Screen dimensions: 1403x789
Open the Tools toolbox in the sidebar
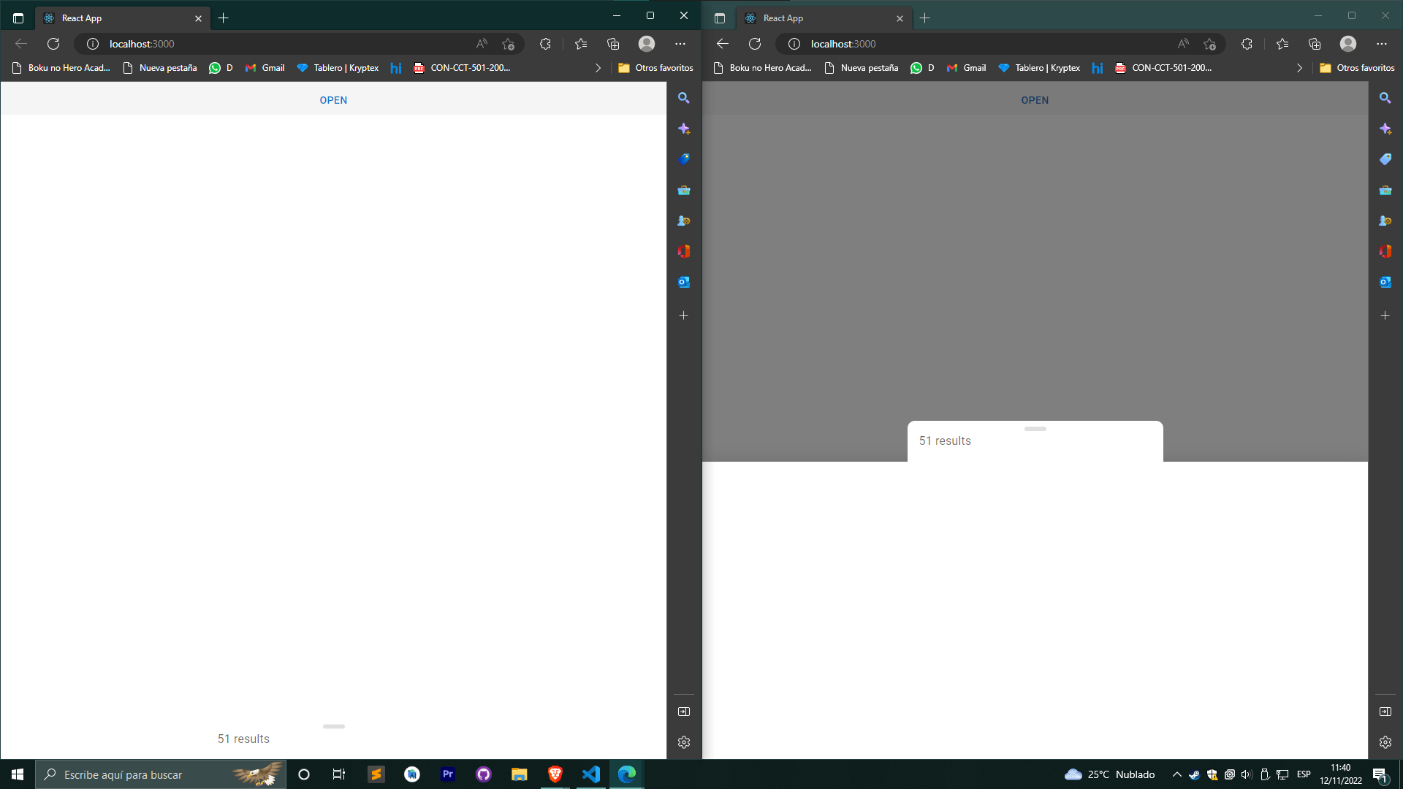[x=684, y=189]
